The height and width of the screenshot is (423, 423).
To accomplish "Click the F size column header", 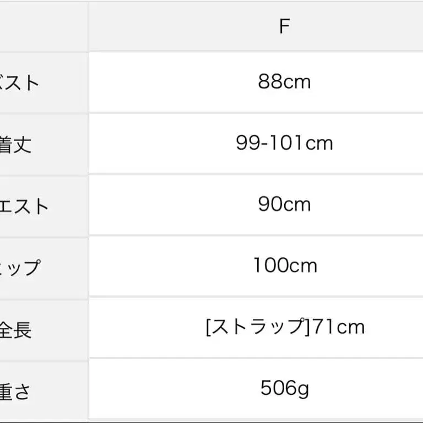I will pyautogui.click(x=284, y=26).
